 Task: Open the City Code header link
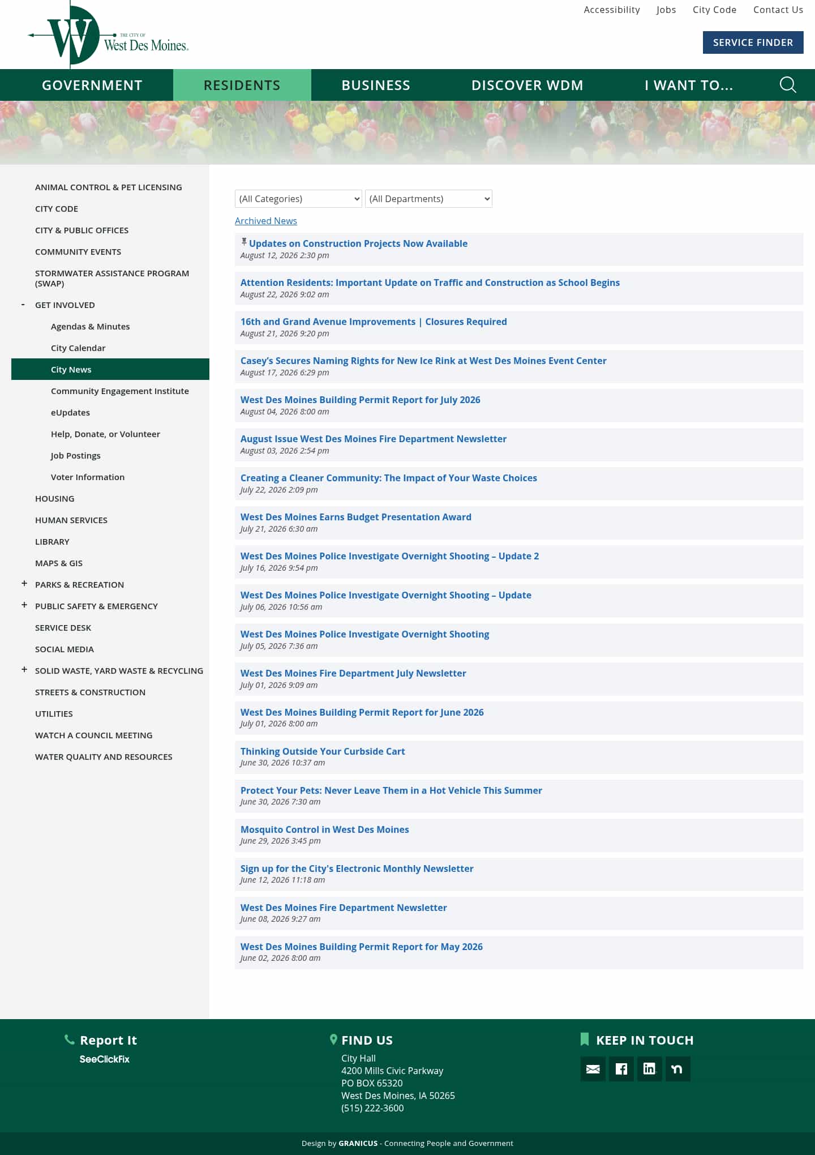pos(714,10)
